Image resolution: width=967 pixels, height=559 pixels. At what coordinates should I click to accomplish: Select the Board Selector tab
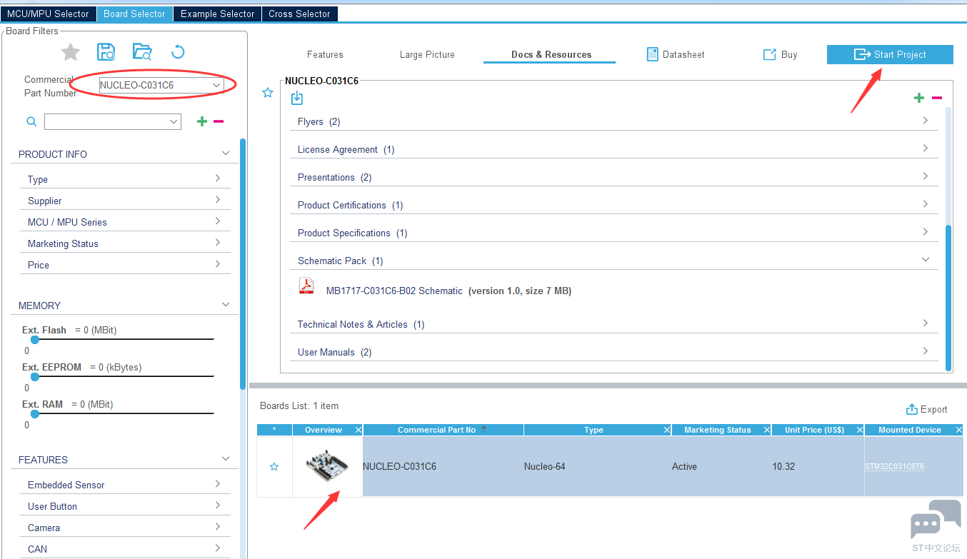(x=134, y=14)
